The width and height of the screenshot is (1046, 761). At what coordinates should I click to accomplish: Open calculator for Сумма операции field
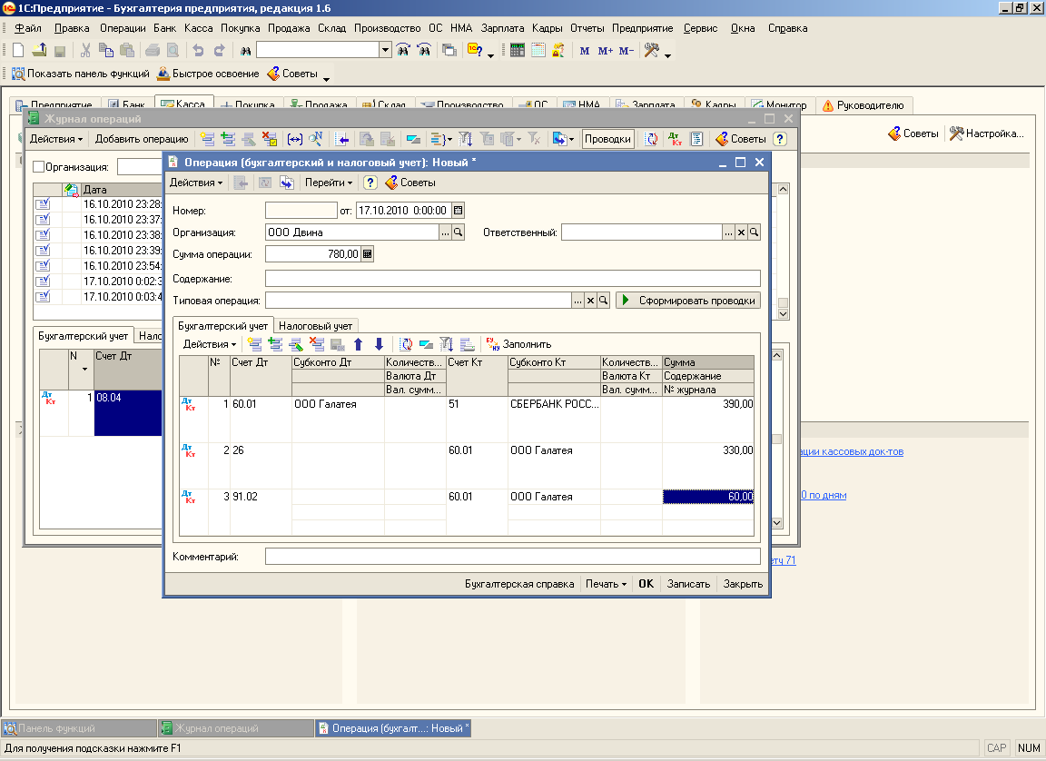[368, 254]
